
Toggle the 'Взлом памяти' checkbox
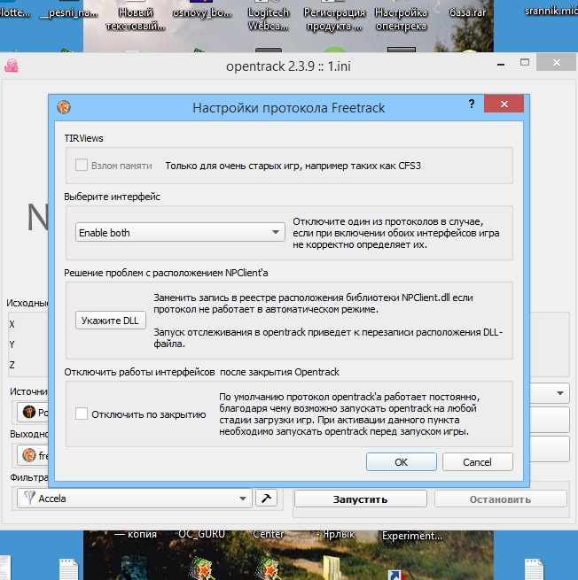click(82, 165)
